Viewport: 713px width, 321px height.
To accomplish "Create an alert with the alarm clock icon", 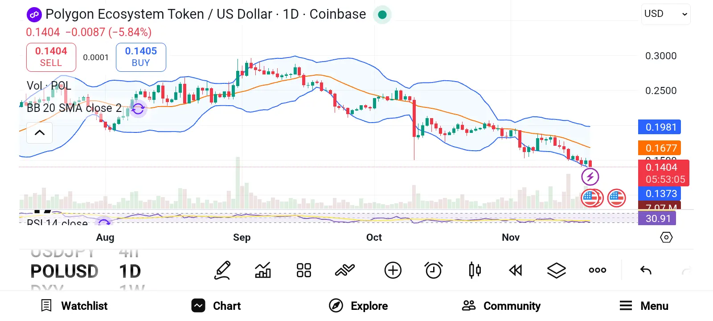I will tap(434, 270).
